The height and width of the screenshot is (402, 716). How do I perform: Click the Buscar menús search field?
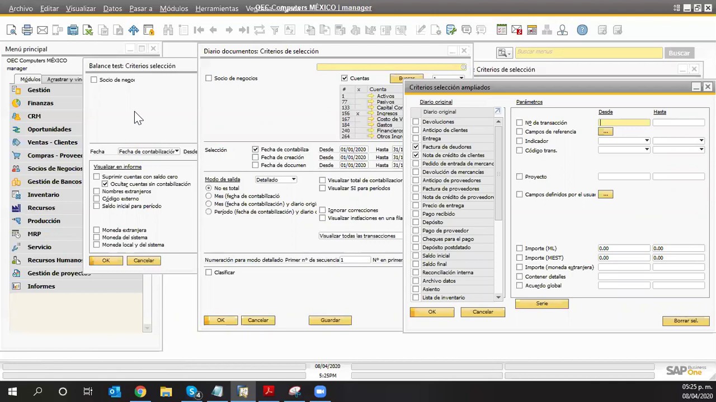(x=588, y=52)
